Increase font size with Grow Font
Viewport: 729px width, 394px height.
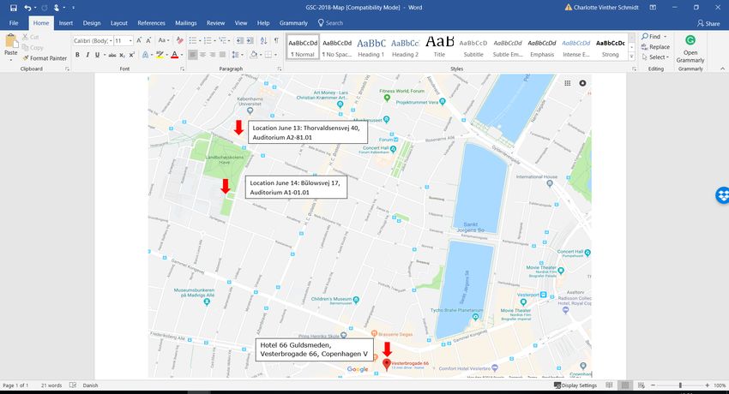pos(139,41)
